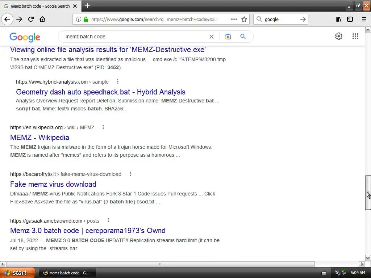This screenshot has width=371, height=278.
Task: Show site information icon in address bar
Action: 79,19
